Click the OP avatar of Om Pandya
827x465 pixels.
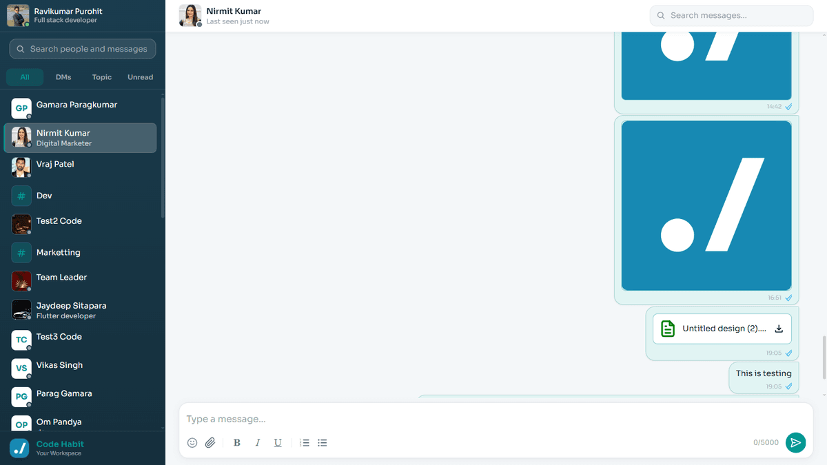[x=21, y=424]
